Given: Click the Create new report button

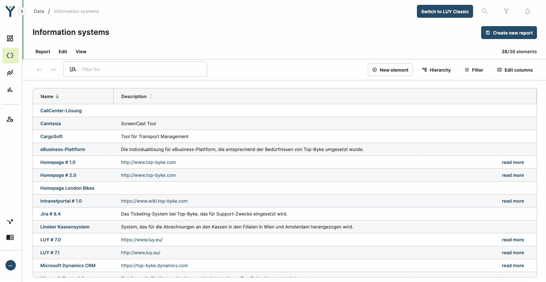Looking at the screenshot, I should 509,33.
